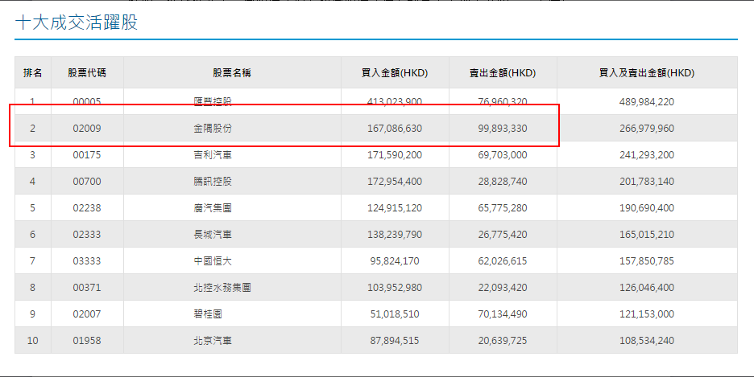Viewport: 754px width, 377px height.
Task: Click total amount 190,690,400
Action: pos(647,208)
